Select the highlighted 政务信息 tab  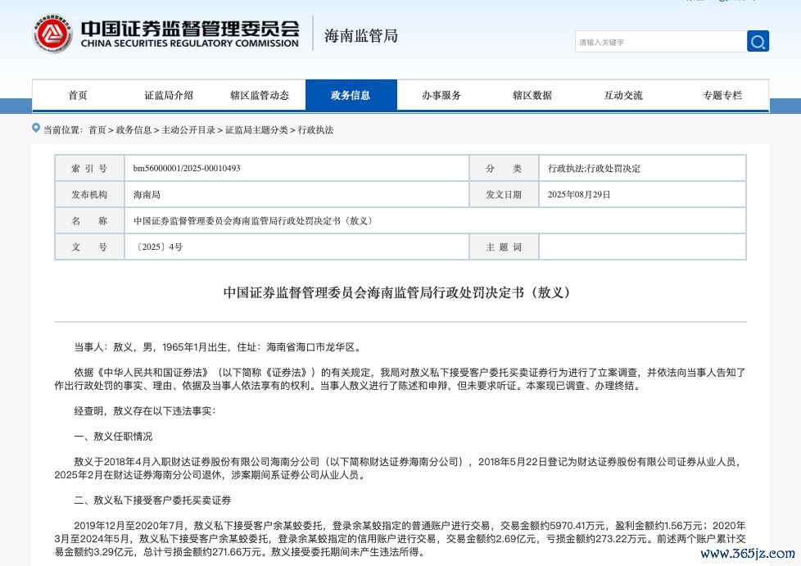coord(351,96)
